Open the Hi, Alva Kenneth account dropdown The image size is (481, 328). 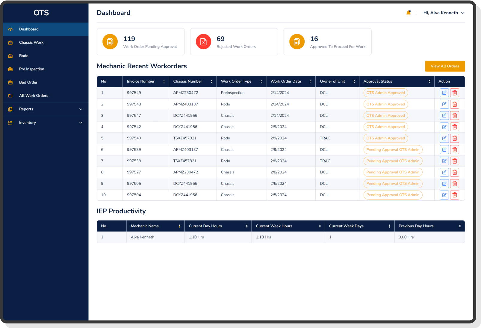444,13
